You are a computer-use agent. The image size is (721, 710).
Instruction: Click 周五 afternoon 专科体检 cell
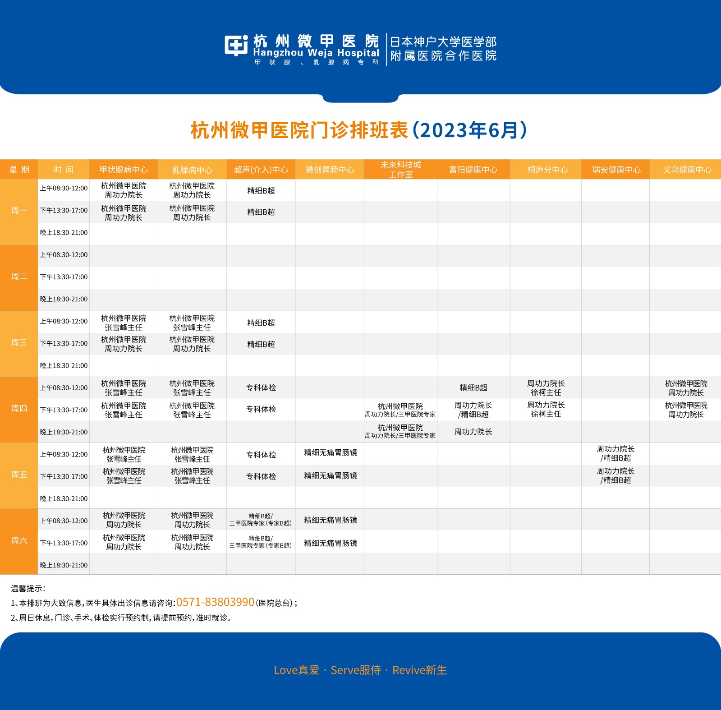point(261,476)
